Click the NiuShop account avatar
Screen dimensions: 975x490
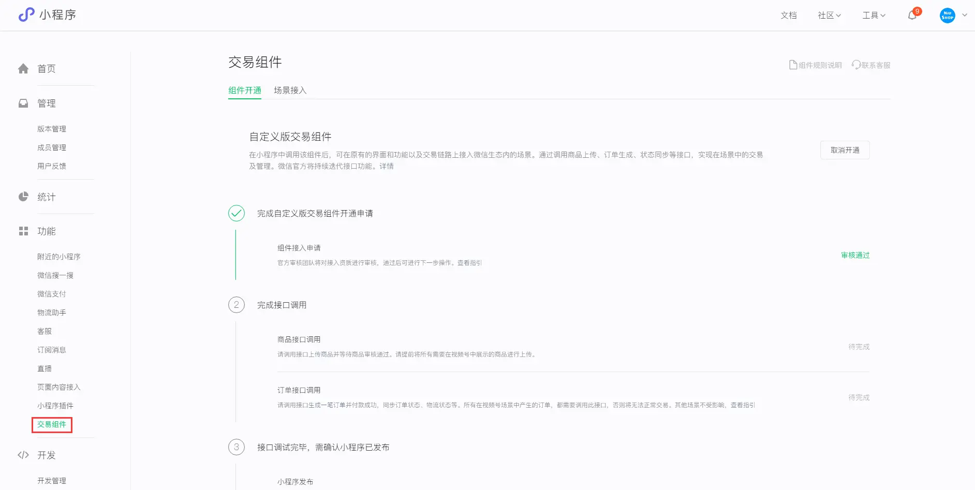947,16
